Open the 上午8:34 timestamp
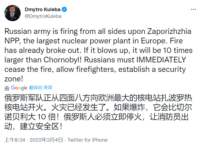The width and height of the screenshot is (202, 146). point(15,140)
